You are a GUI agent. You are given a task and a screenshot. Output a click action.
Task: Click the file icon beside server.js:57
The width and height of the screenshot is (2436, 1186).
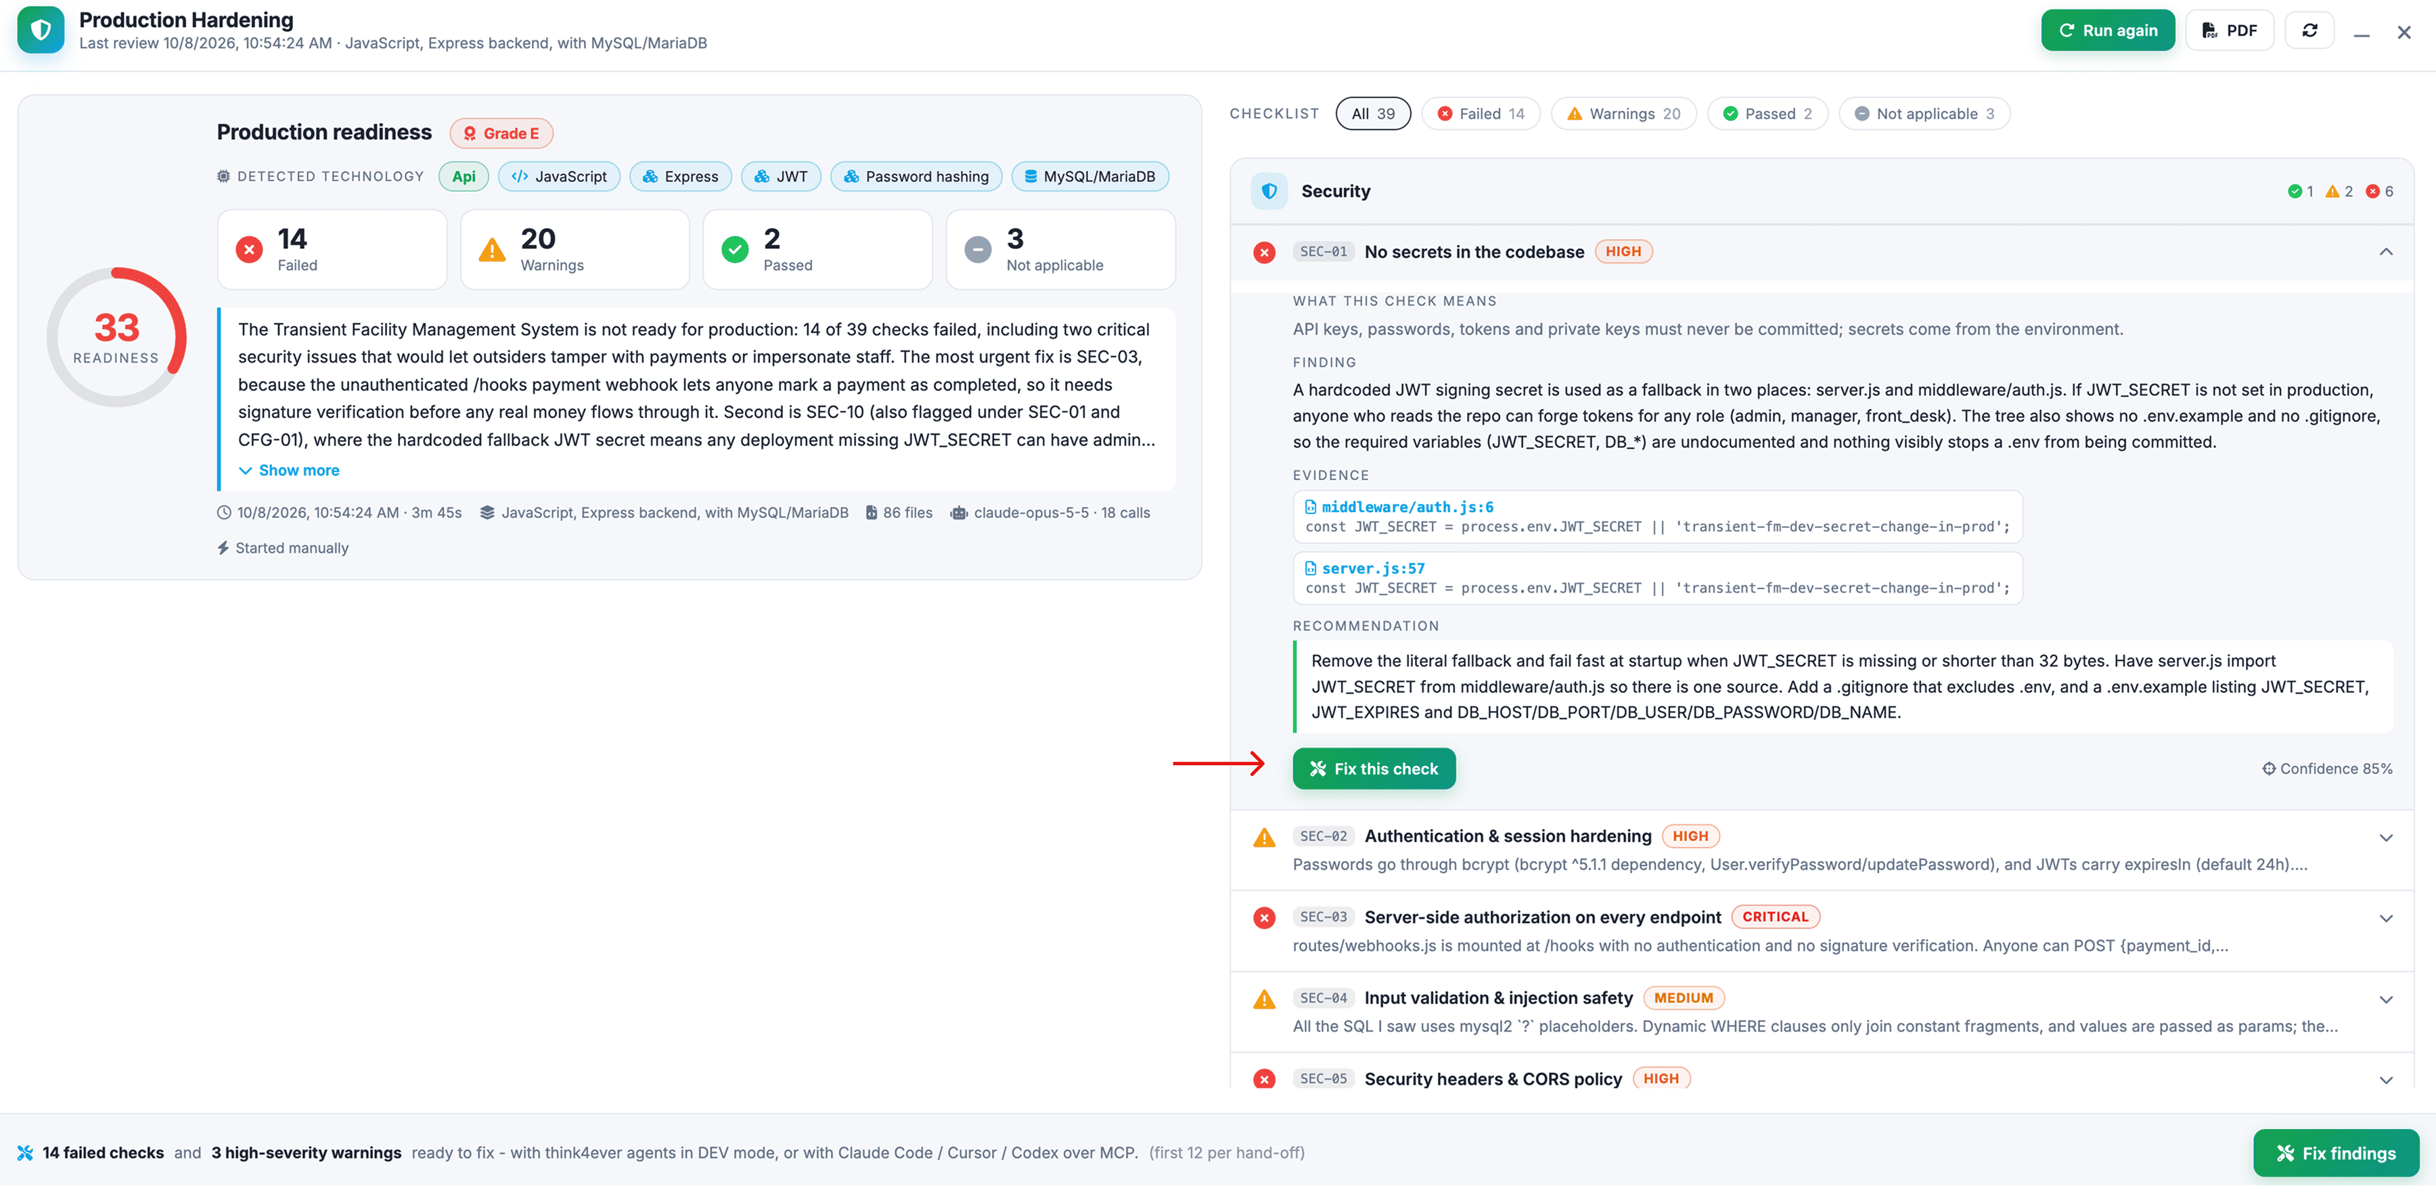tap(1311, 568)
